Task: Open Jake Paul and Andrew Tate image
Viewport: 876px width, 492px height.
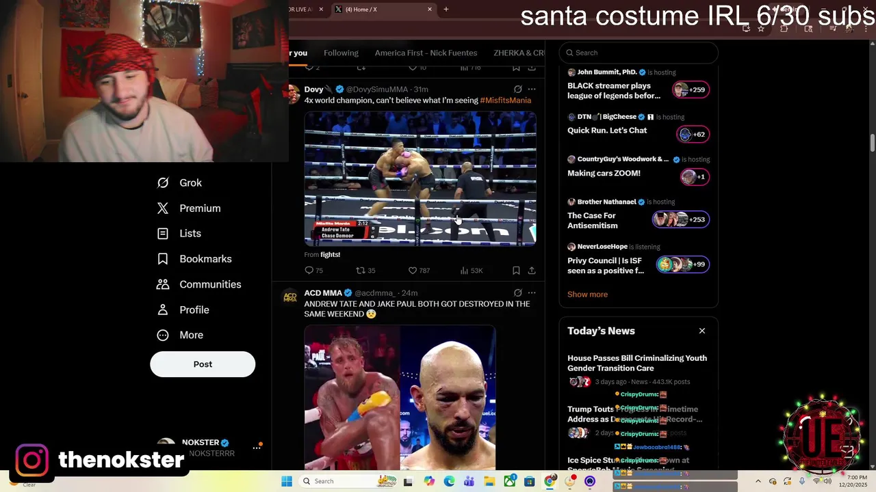Action: point(400,398)
